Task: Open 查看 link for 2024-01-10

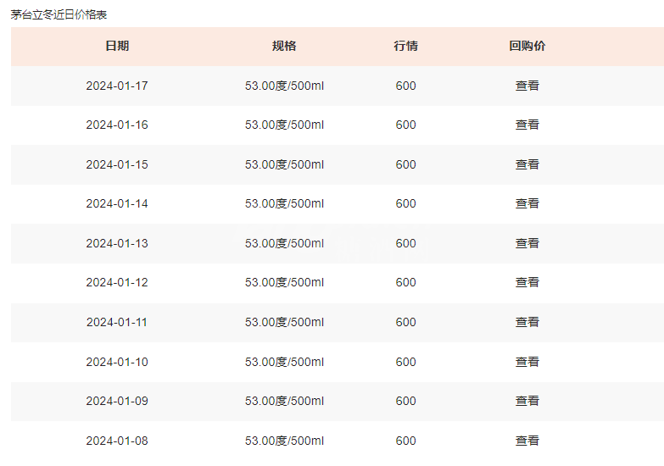Action: click(x=527, y=362)
